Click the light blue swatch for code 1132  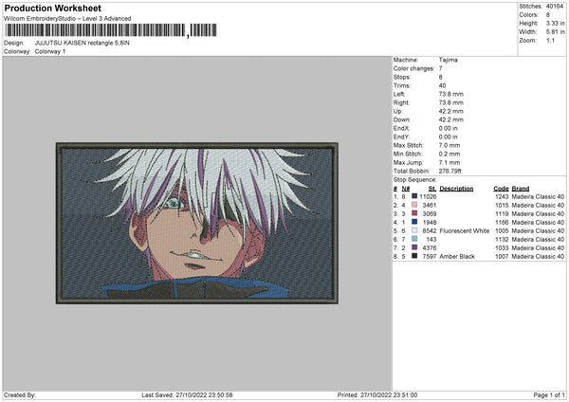pos(413,239)
